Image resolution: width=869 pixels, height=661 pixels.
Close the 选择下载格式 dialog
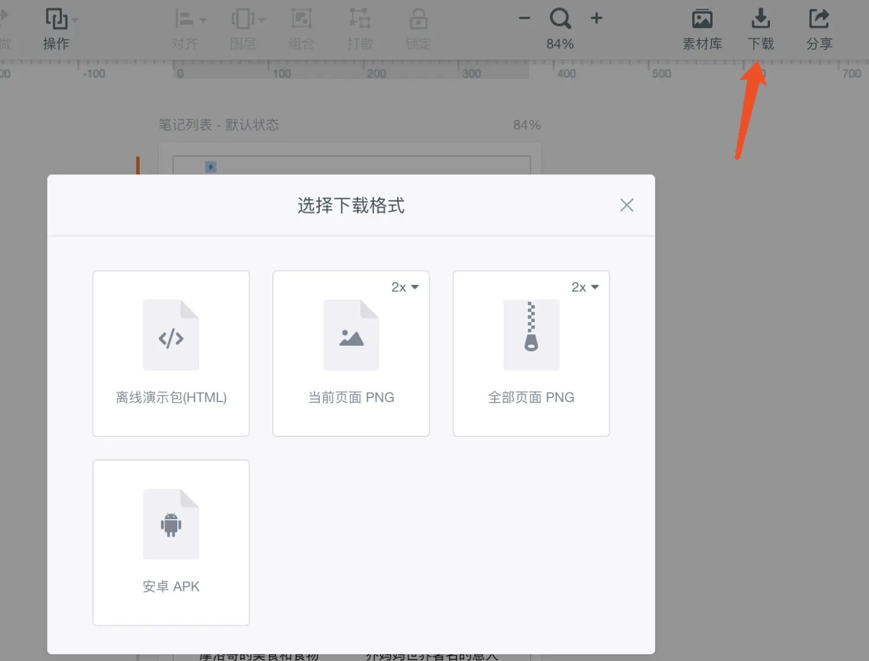(627, 205)
